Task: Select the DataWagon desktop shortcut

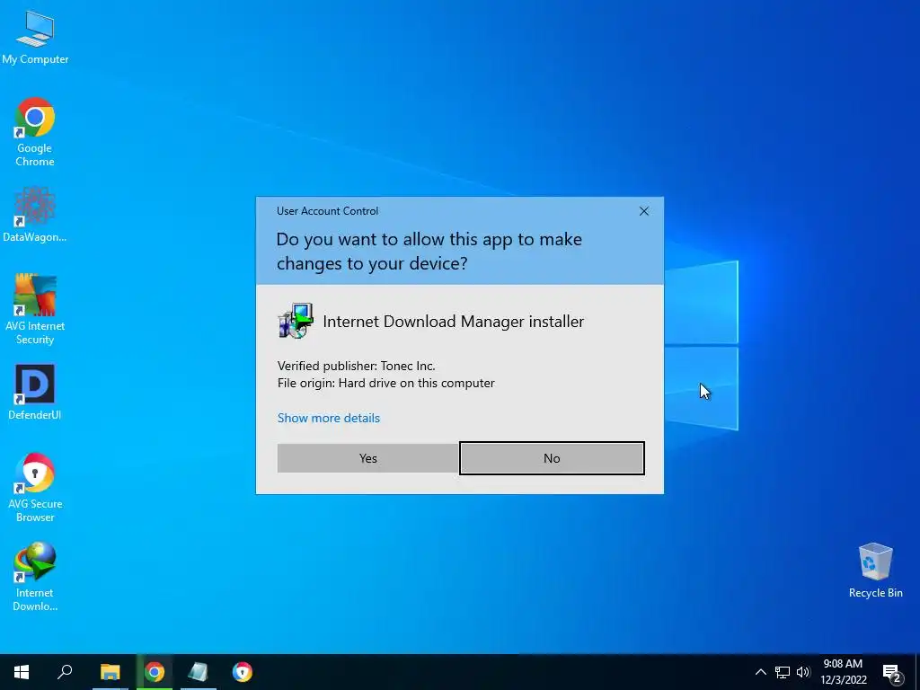Action: tap(35, 215)
